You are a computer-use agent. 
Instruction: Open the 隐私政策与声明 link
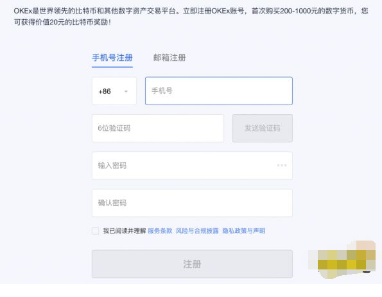pos(243,231)
